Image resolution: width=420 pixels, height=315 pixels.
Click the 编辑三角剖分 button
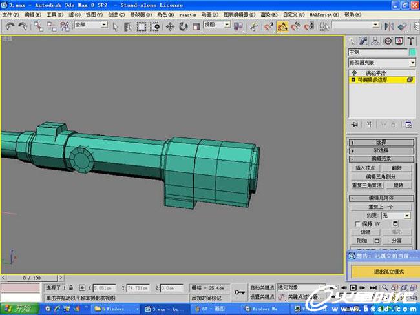(x=381, y=176)
